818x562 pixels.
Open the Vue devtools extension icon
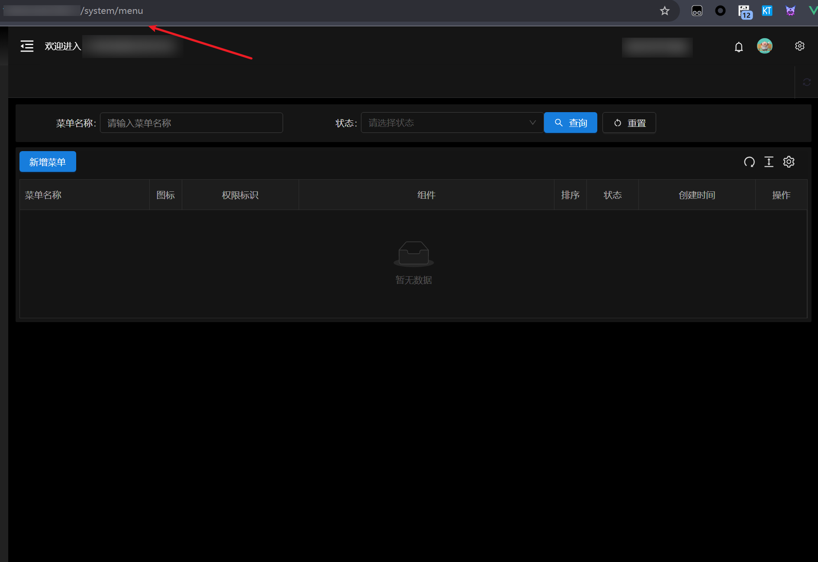pyautogui.click(x=813, y=11)
